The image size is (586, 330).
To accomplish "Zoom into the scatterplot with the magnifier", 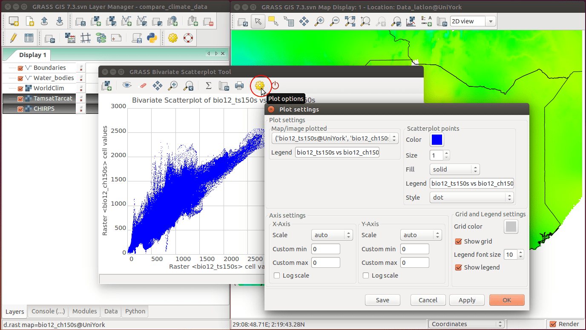I will [x=172, y=86].
